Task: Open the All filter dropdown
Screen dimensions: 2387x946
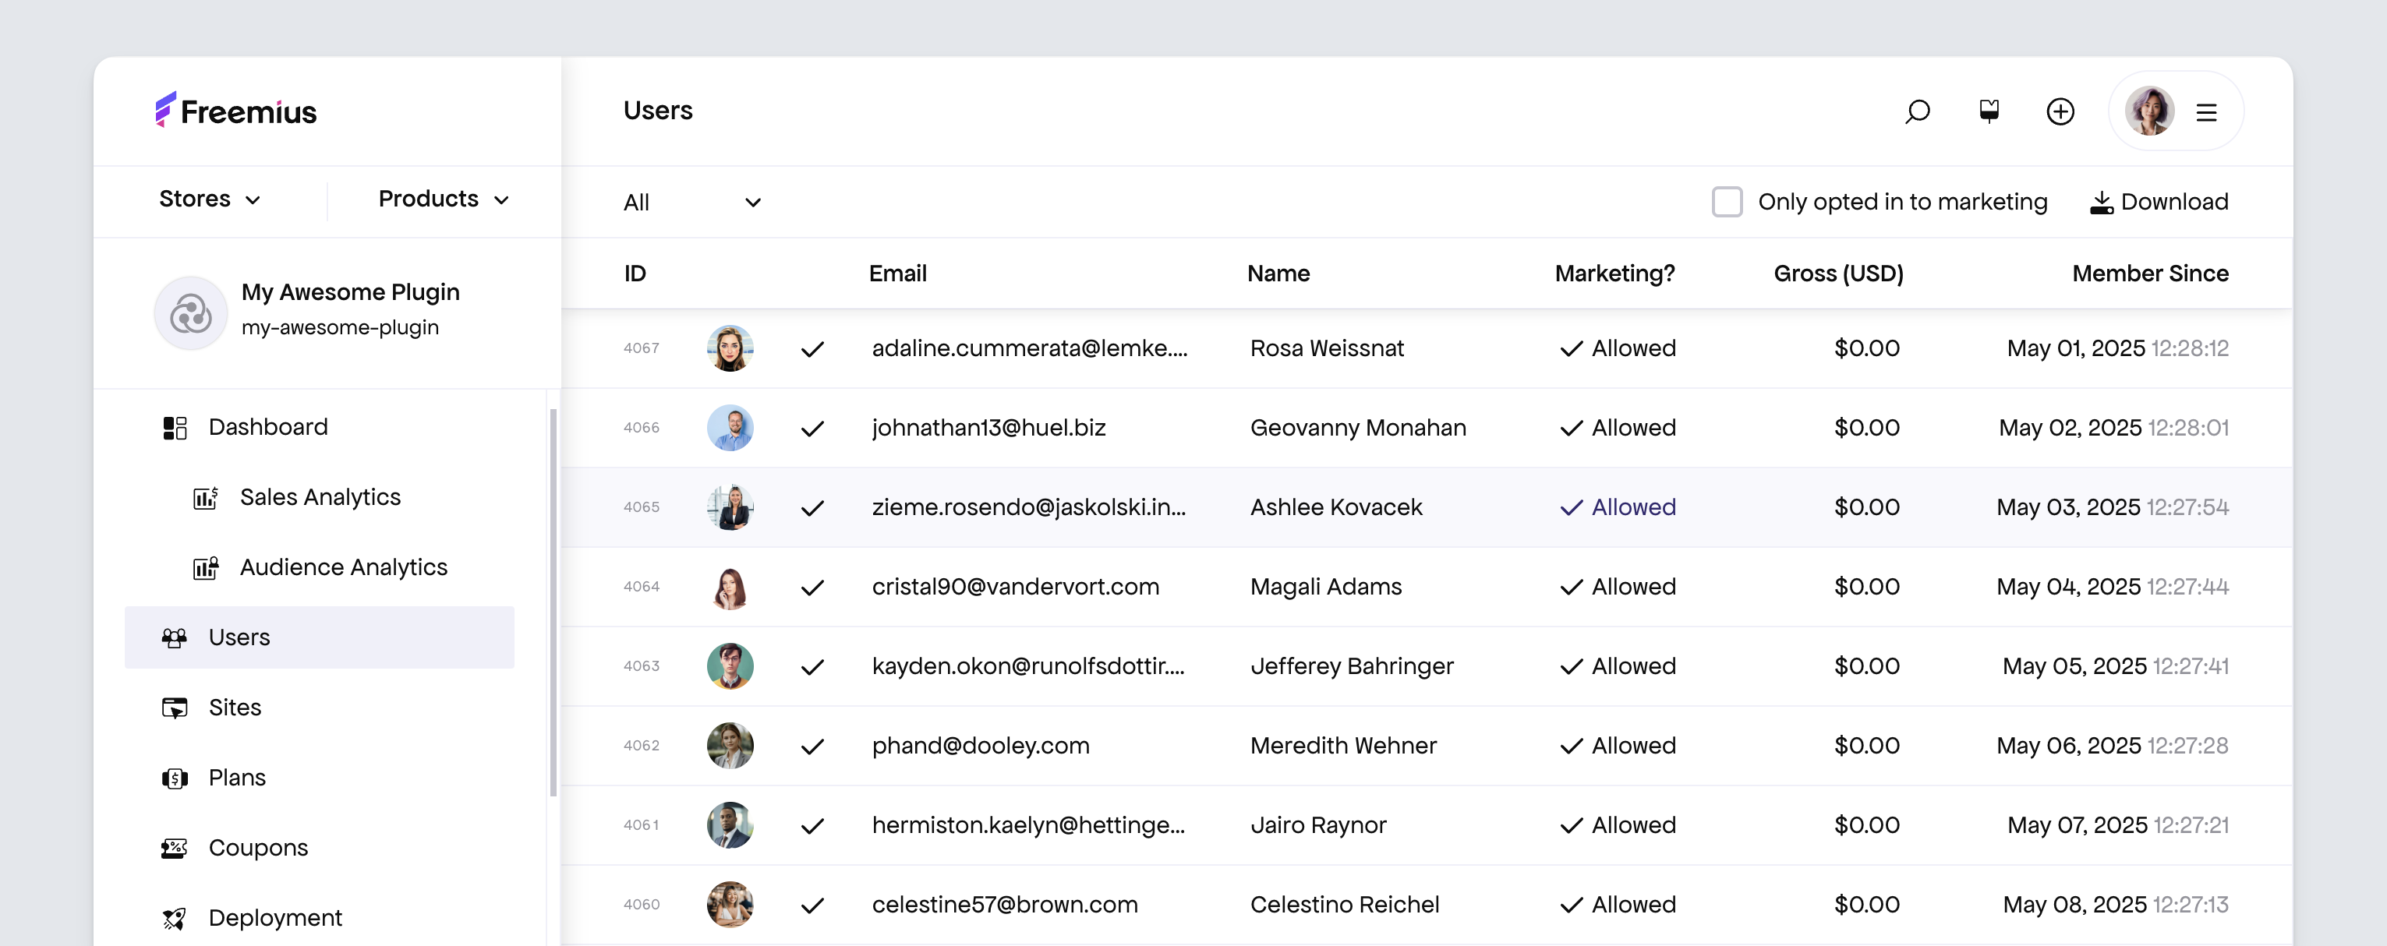Action: pos(692,203)
